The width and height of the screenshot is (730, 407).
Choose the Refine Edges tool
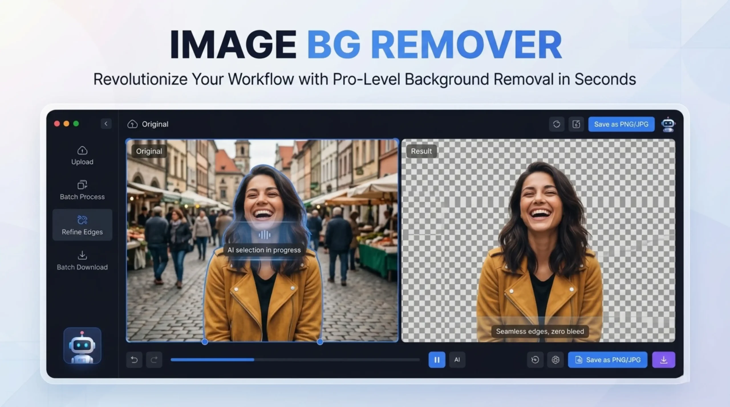[82, 225]
